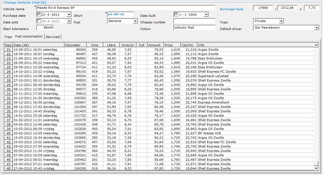This screenshot has width=323, height=175.
Task: Open the Date sold calendar dropdown
Action: click(x=69, y=21)
